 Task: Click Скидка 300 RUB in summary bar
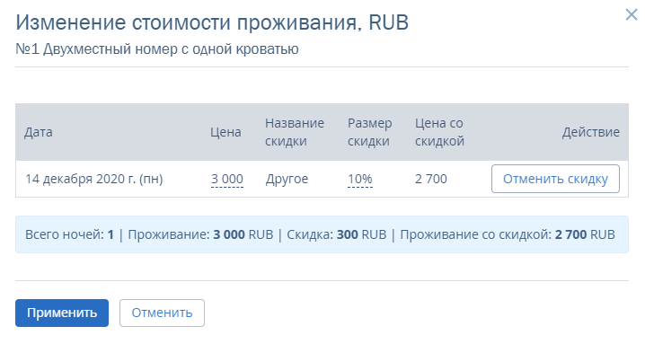337,234
